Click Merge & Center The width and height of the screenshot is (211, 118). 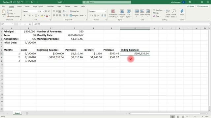click(77, 15)
